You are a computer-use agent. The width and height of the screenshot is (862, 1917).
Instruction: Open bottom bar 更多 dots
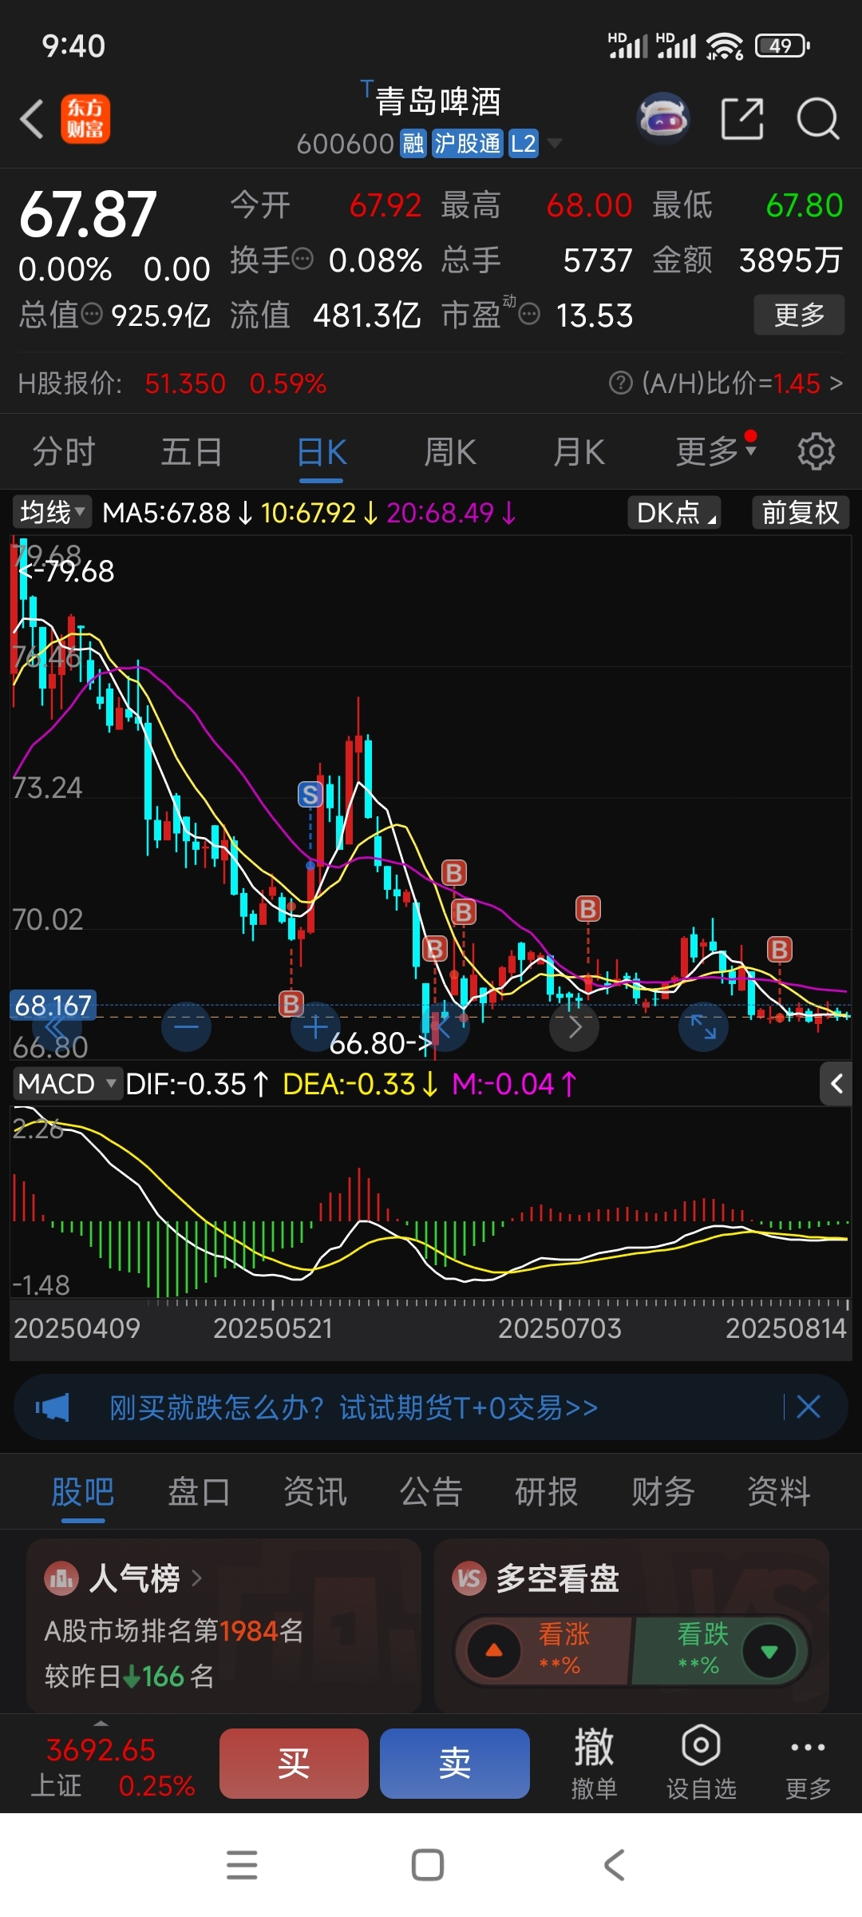(x=808, y=1764)
